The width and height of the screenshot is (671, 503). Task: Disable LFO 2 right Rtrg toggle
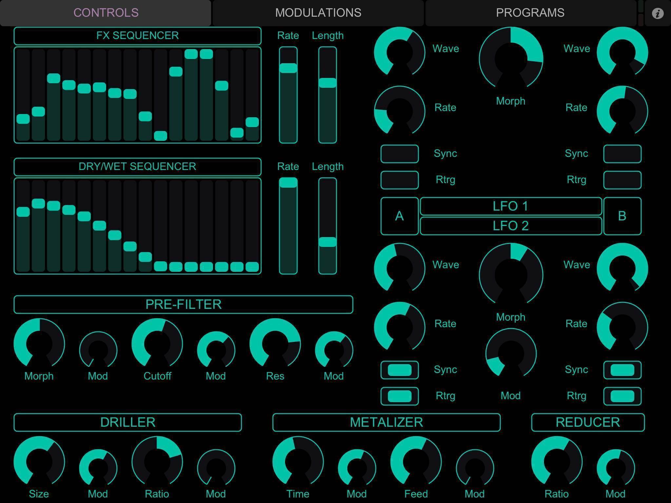pyautogui.click(x=622, y=396)
